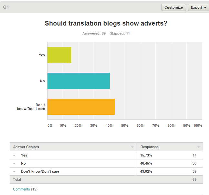Expand the Don't know/Don't care table row arrow

pyautogui.click(x=14, y=171)
